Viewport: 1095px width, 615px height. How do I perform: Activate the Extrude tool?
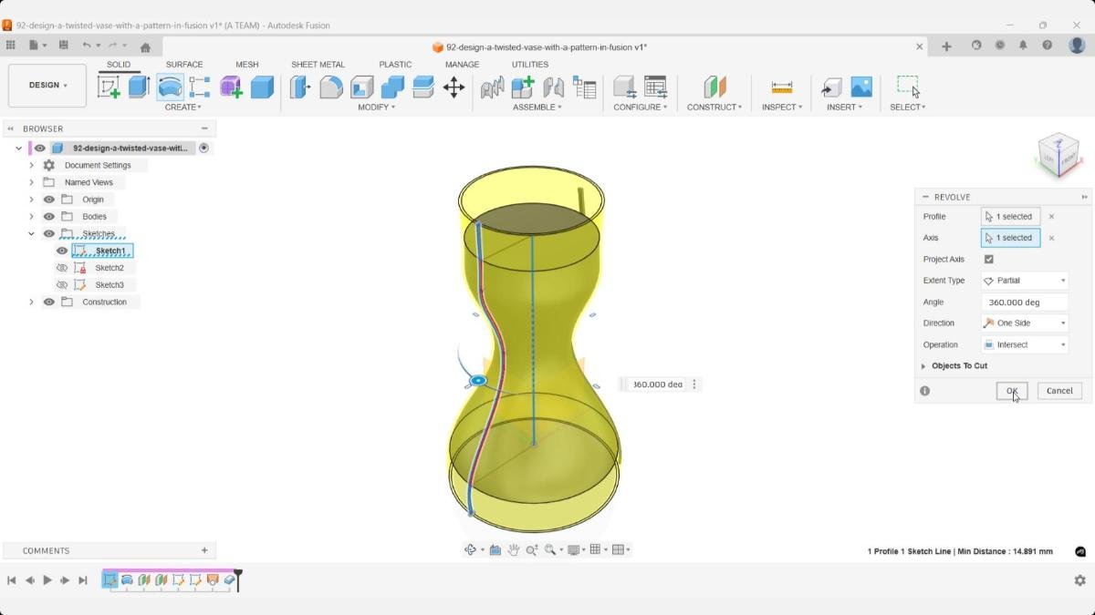(138, 87)
